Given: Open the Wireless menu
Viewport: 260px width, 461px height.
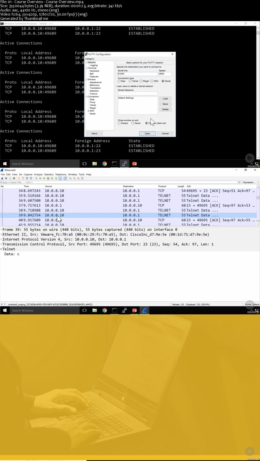Looking at the screenshot, I should (x=73, y=174).
